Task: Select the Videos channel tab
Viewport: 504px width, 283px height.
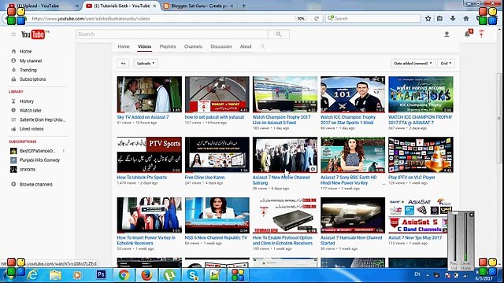Action: click(x=145, y=46)
